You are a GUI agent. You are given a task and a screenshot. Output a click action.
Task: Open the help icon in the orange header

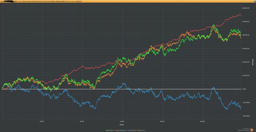[x=255, y=1]
